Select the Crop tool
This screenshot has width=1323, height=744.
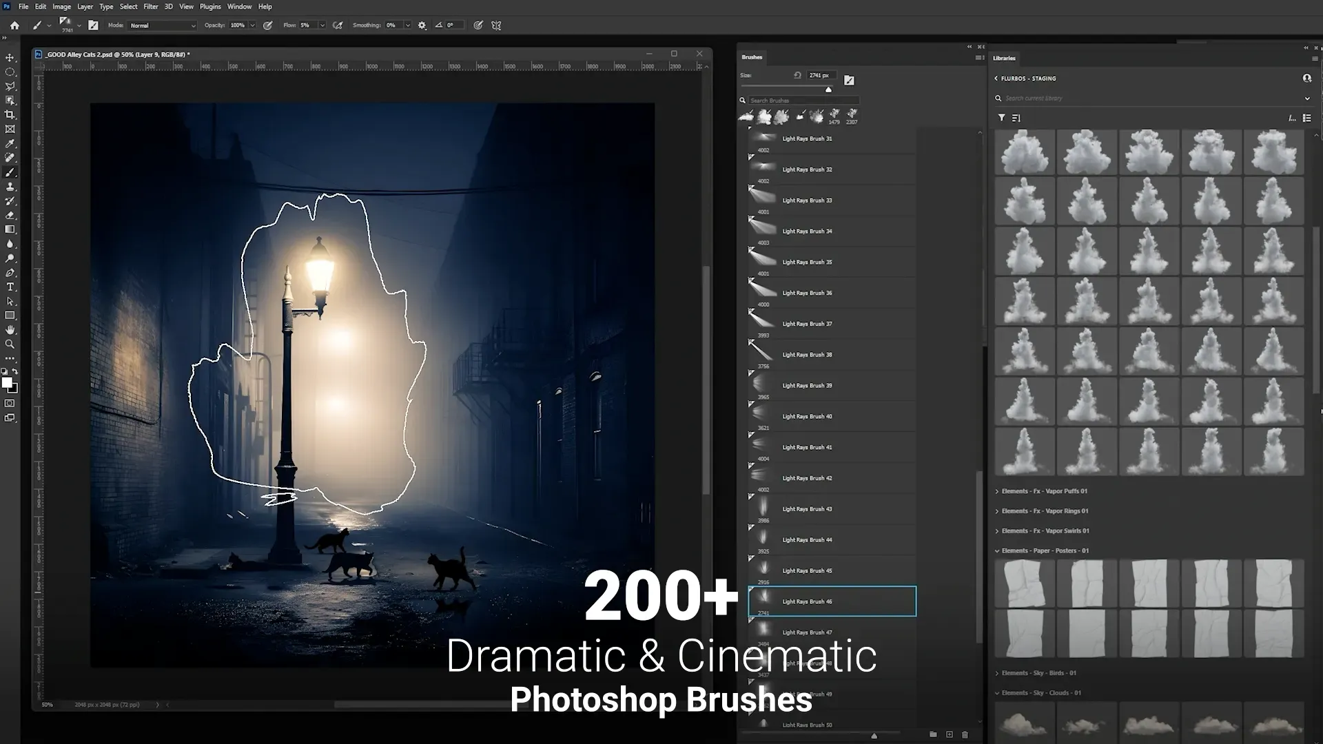pos(10,115)
